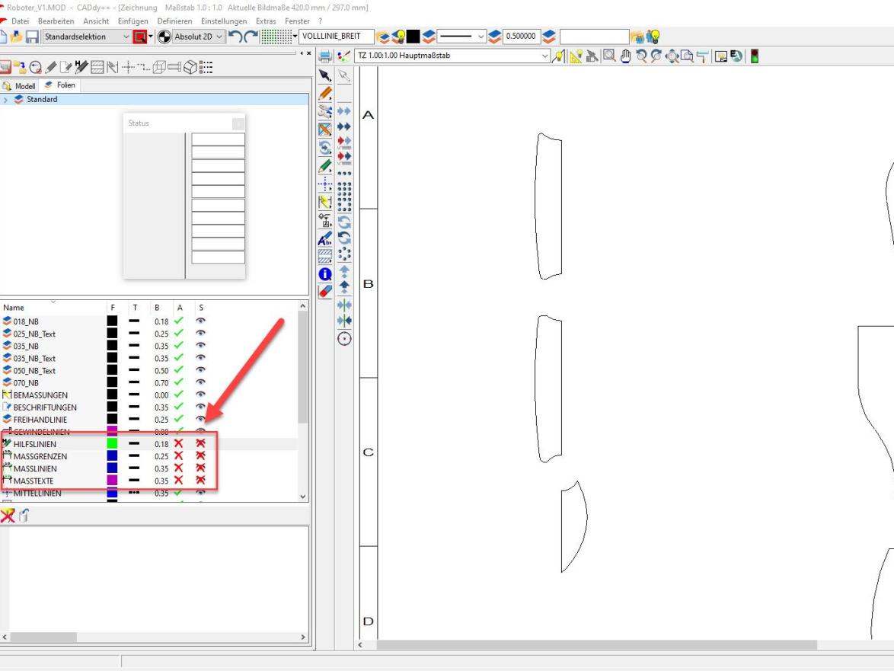Image resolution: width=894 pixels, height=671 pixels.
Task: Click the black arrow selection tool
Action: click(x=325, y=75)
